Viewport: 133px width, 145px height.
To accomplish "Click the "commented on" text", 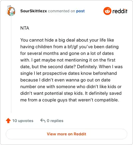I will [62, 11].
